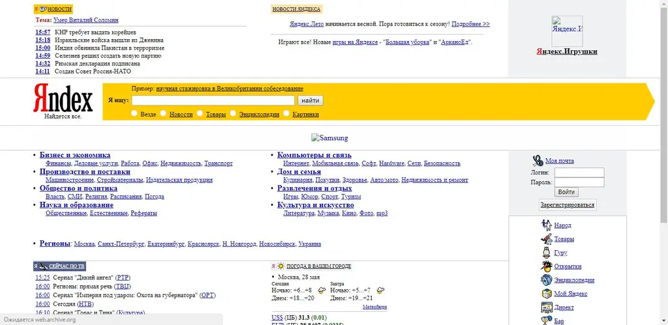Image resolution: width=668 pixels, height=325 pixels.
Task: Click the найти search button
Action: 310,100
